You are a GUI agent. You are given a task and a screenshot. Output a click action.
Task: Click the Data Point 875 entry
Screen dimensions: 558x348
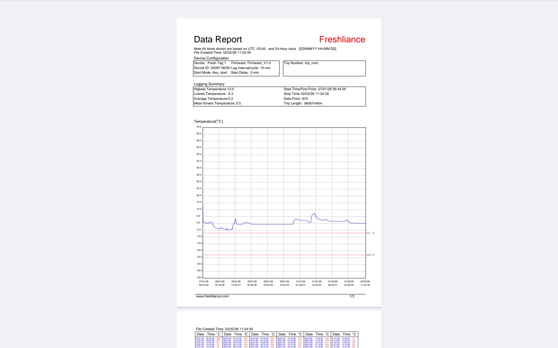295,99
